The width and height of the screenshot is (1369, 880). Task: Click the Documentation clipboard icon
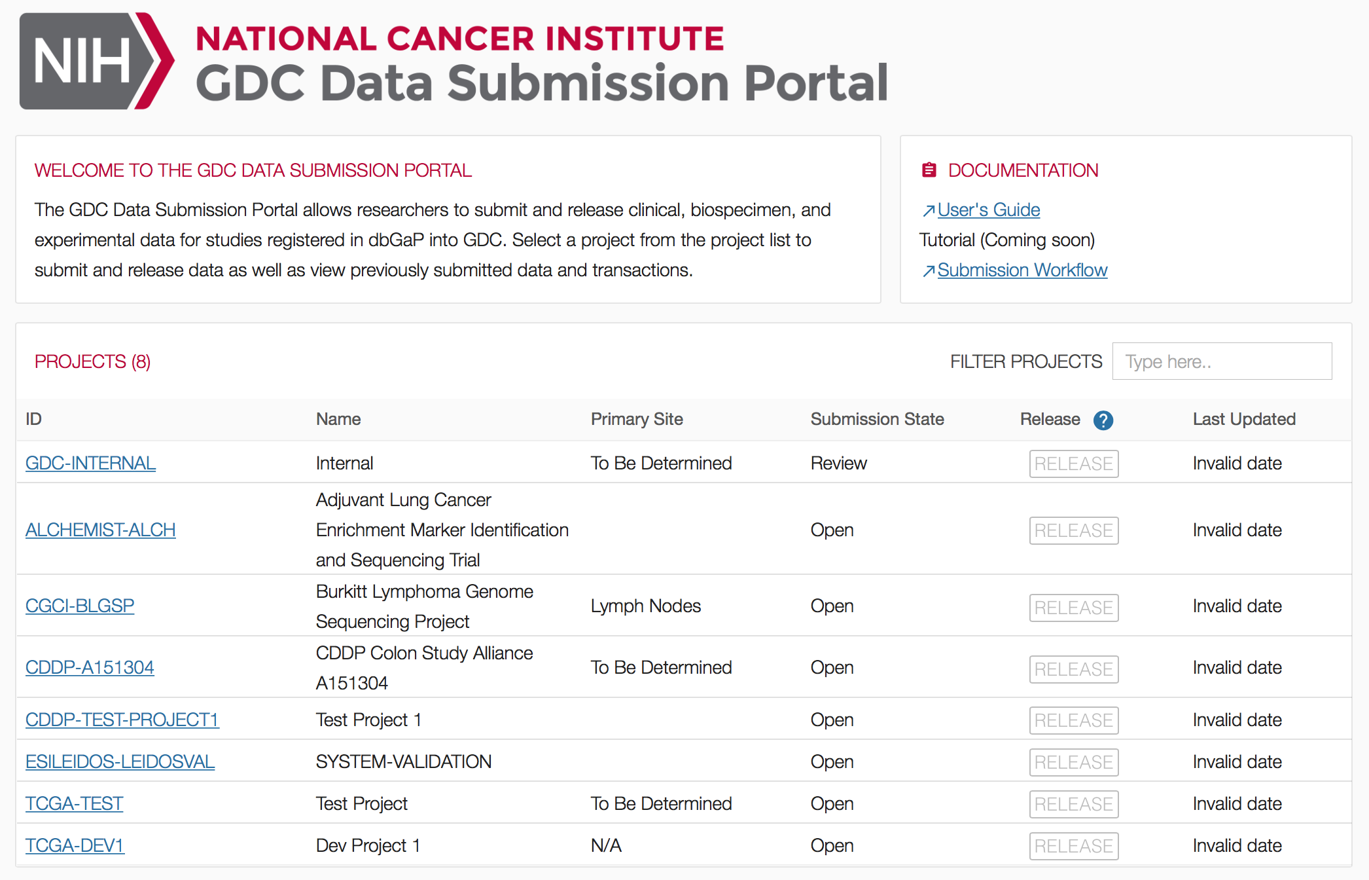click(929, 170)
